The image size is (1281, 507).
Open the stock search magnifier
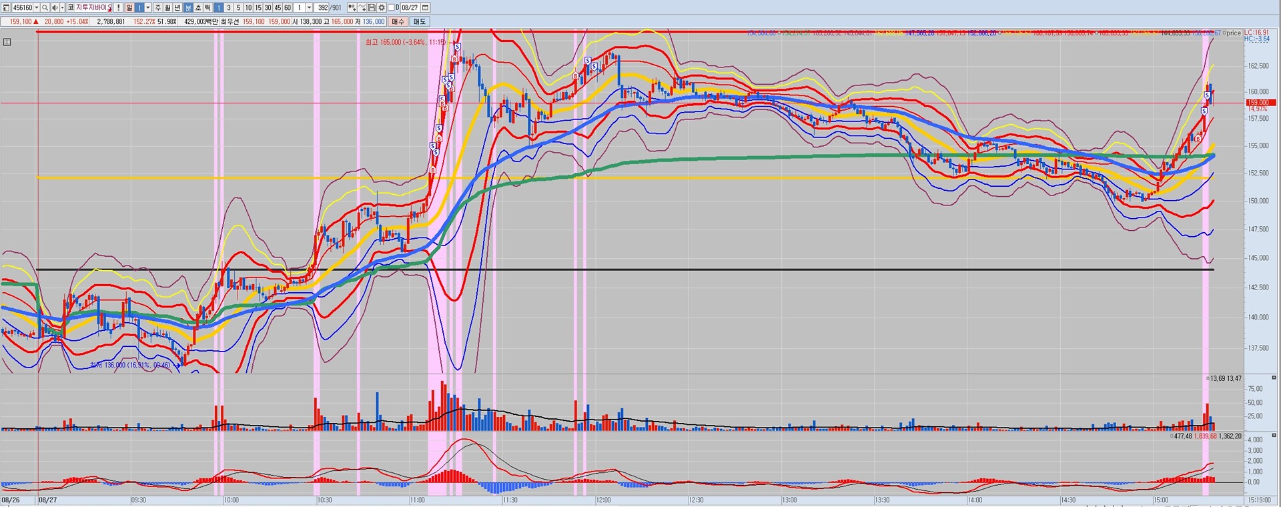click(x=45, y=7)
